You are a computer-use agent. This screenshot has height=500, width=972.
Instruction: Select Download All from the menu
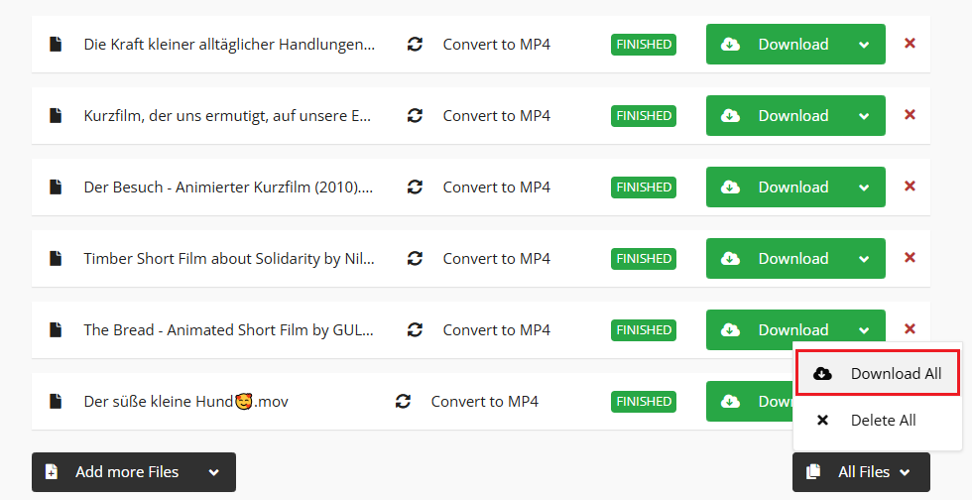pyautogui.click(x=878, y=374)
